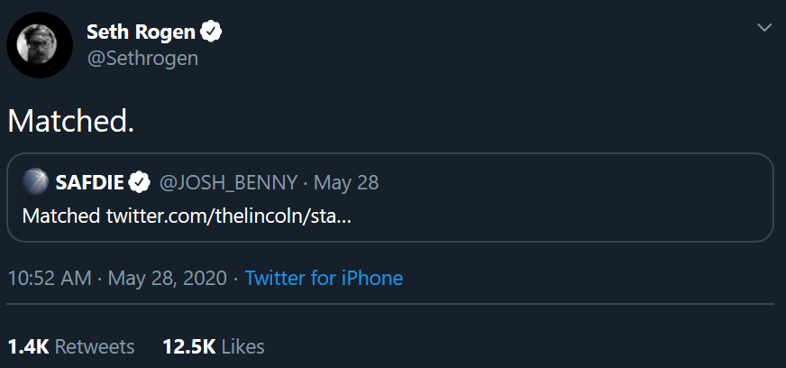Open the @Sethrogen handle

142,58
